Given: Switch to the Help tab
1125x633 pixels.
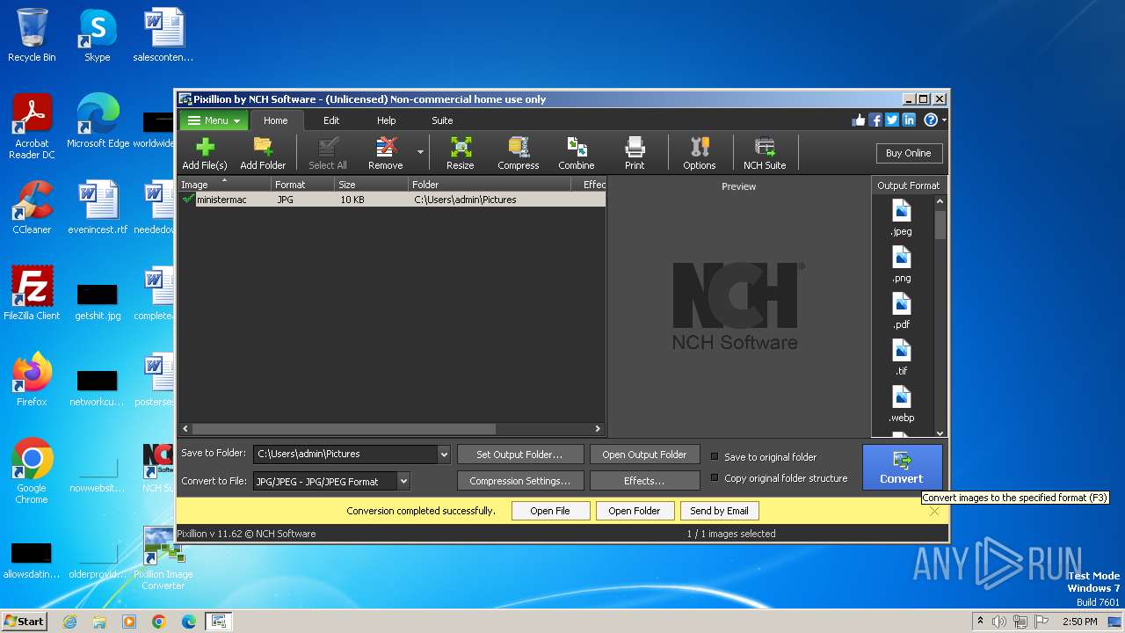Looking at the screenshot, I should (387, 120).
